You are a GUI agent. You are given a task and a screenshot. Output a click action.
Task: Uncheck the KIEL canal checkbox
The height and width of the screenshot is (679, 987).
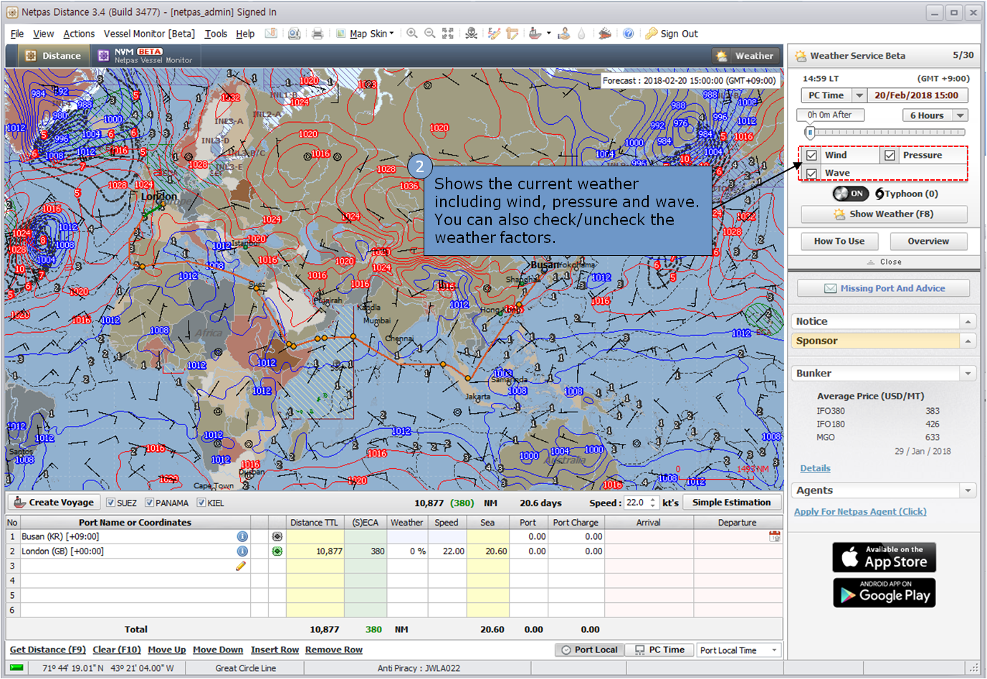[201, 503]
